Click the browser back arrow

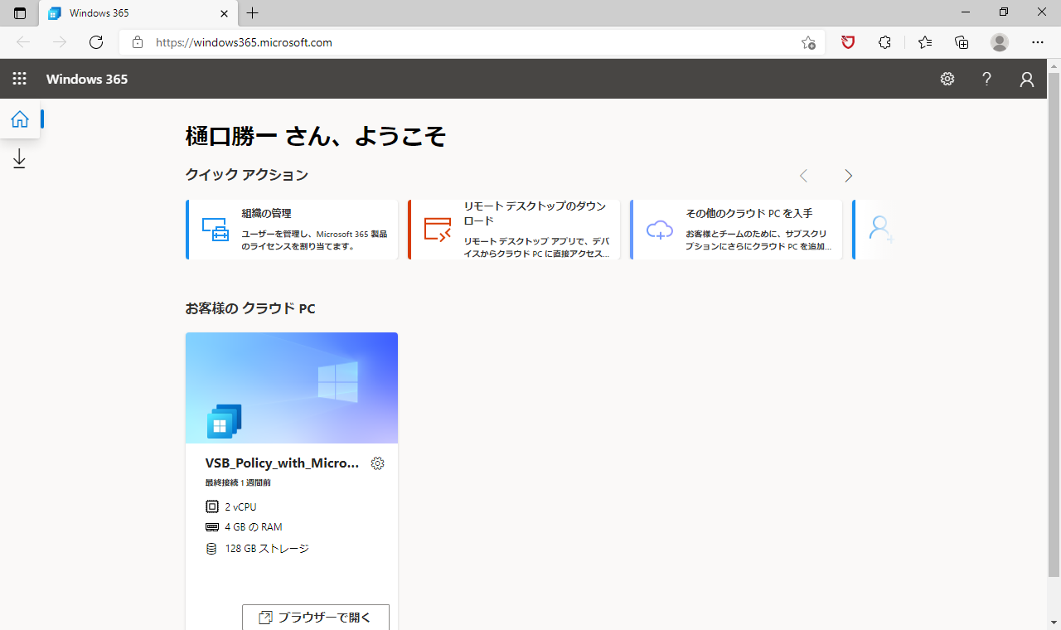[x=23, y=42]
